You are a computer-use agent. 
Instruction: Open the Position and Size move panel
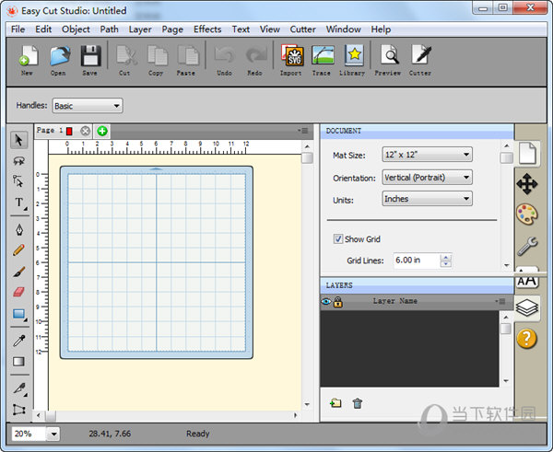(x=527, y=183)
